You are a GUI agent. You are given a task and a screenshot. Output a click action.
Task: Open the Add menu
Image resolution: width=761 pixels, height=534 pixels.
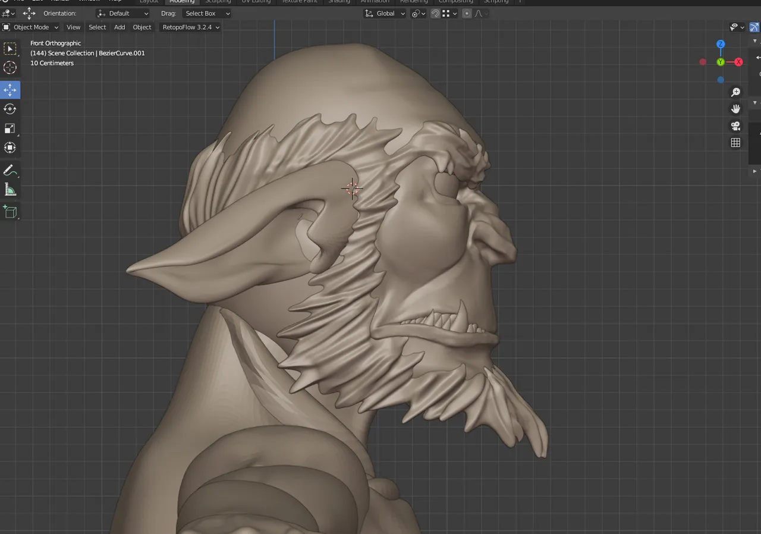click(x=120, y=27)
